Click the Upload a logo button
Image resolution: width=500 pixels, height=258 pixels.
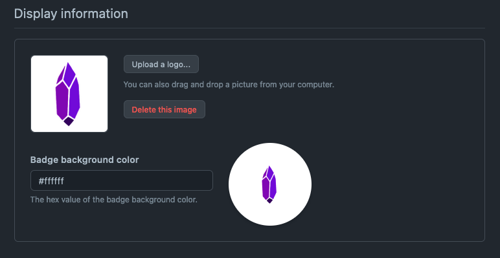[x=161, y=64]
